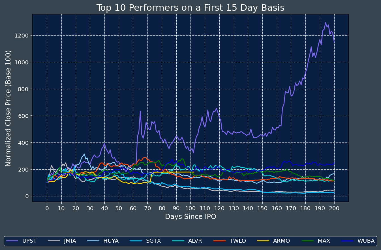Click the yellow ARMO line swatch in legend
This screenshot has height=250, width=381.
click(x=263, y=241)
